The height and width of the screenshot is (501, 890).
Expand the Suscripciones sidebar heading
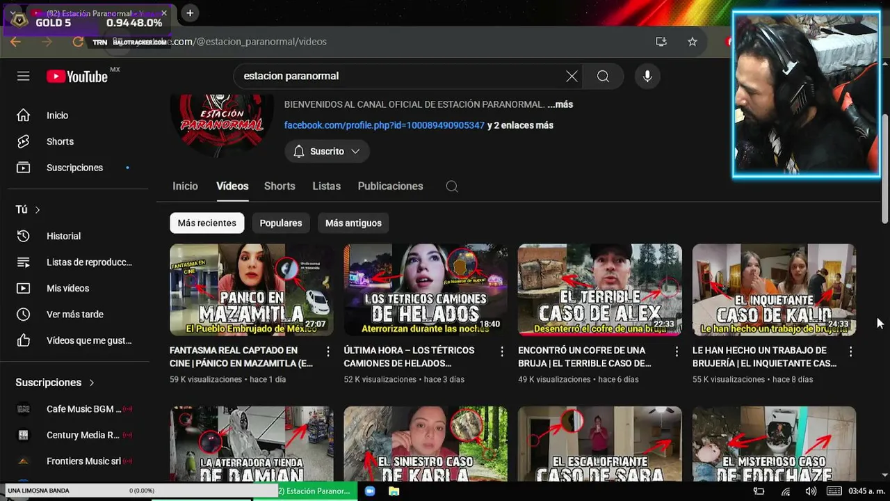click(55, 383)
